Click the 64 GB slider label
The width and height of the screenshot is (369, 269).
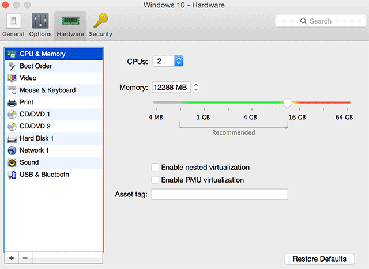[344, 117]
